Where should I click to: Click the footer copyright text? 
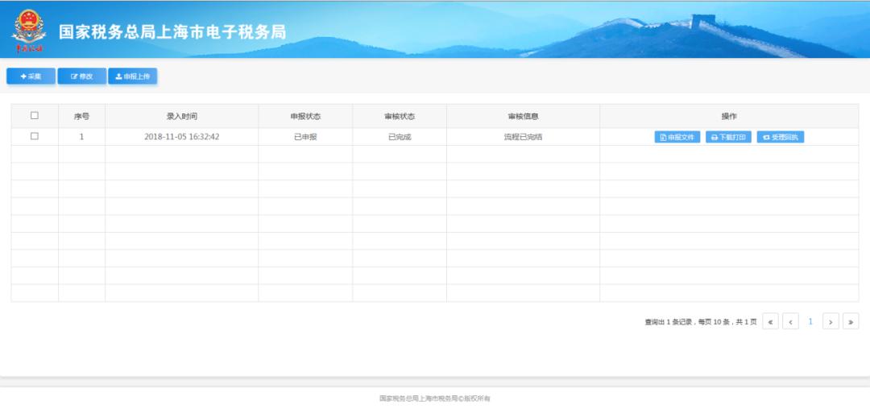435,399
